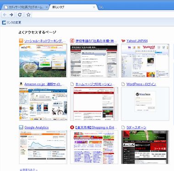174x171 pixels.
Task: Click the address bar field
Action: pyautogui.click(x=103, y=15)
